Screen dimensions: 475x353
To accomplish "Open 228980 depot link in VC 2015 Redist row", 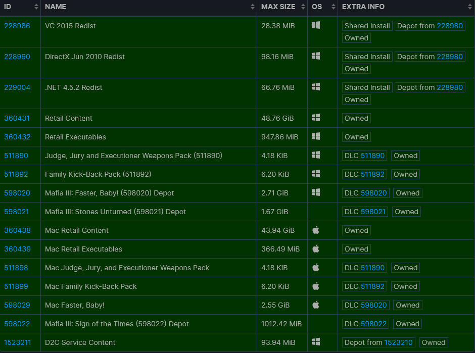I will [x=450, y=26].
